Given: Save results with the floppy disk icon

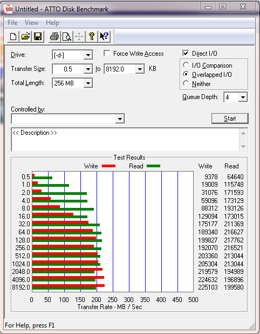Looking at the screenshot, I should click(x=38, y=36).
